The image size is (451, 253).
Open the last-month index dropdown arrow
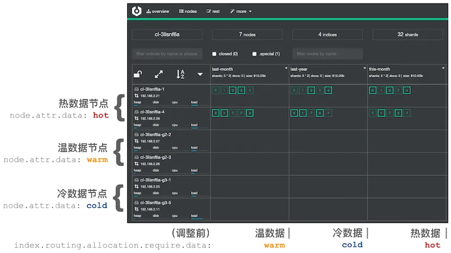pyautogui.click(x=286, y=68)
